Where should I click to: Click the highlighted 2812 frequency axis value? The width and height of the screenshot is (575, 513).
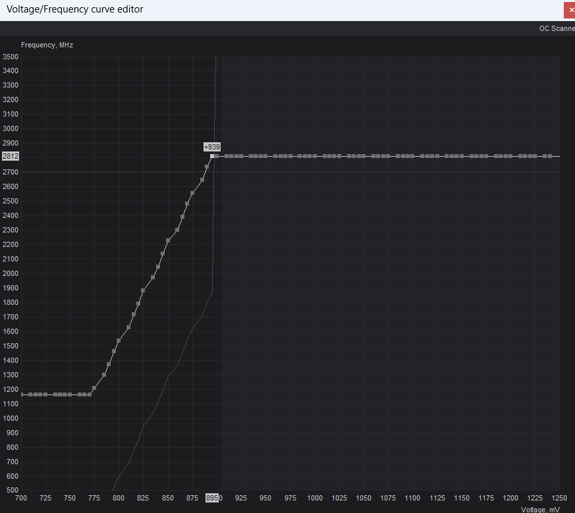(11, 157)
